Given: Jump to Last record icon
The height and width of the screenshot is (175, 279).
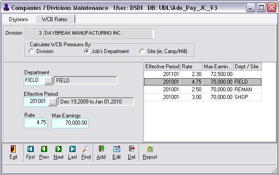Looking at the screenshot, I should pyautogui.click(x=72, y=149).
